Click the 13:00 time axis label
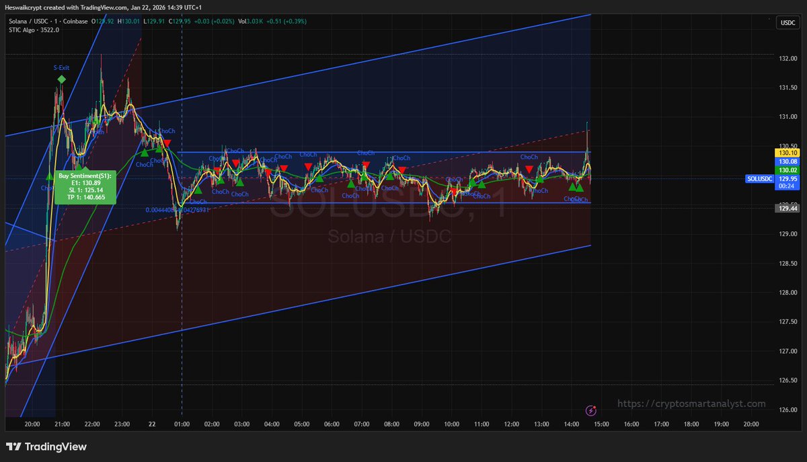The width and height of the screenshot is (807, 462). click(542, 424)
